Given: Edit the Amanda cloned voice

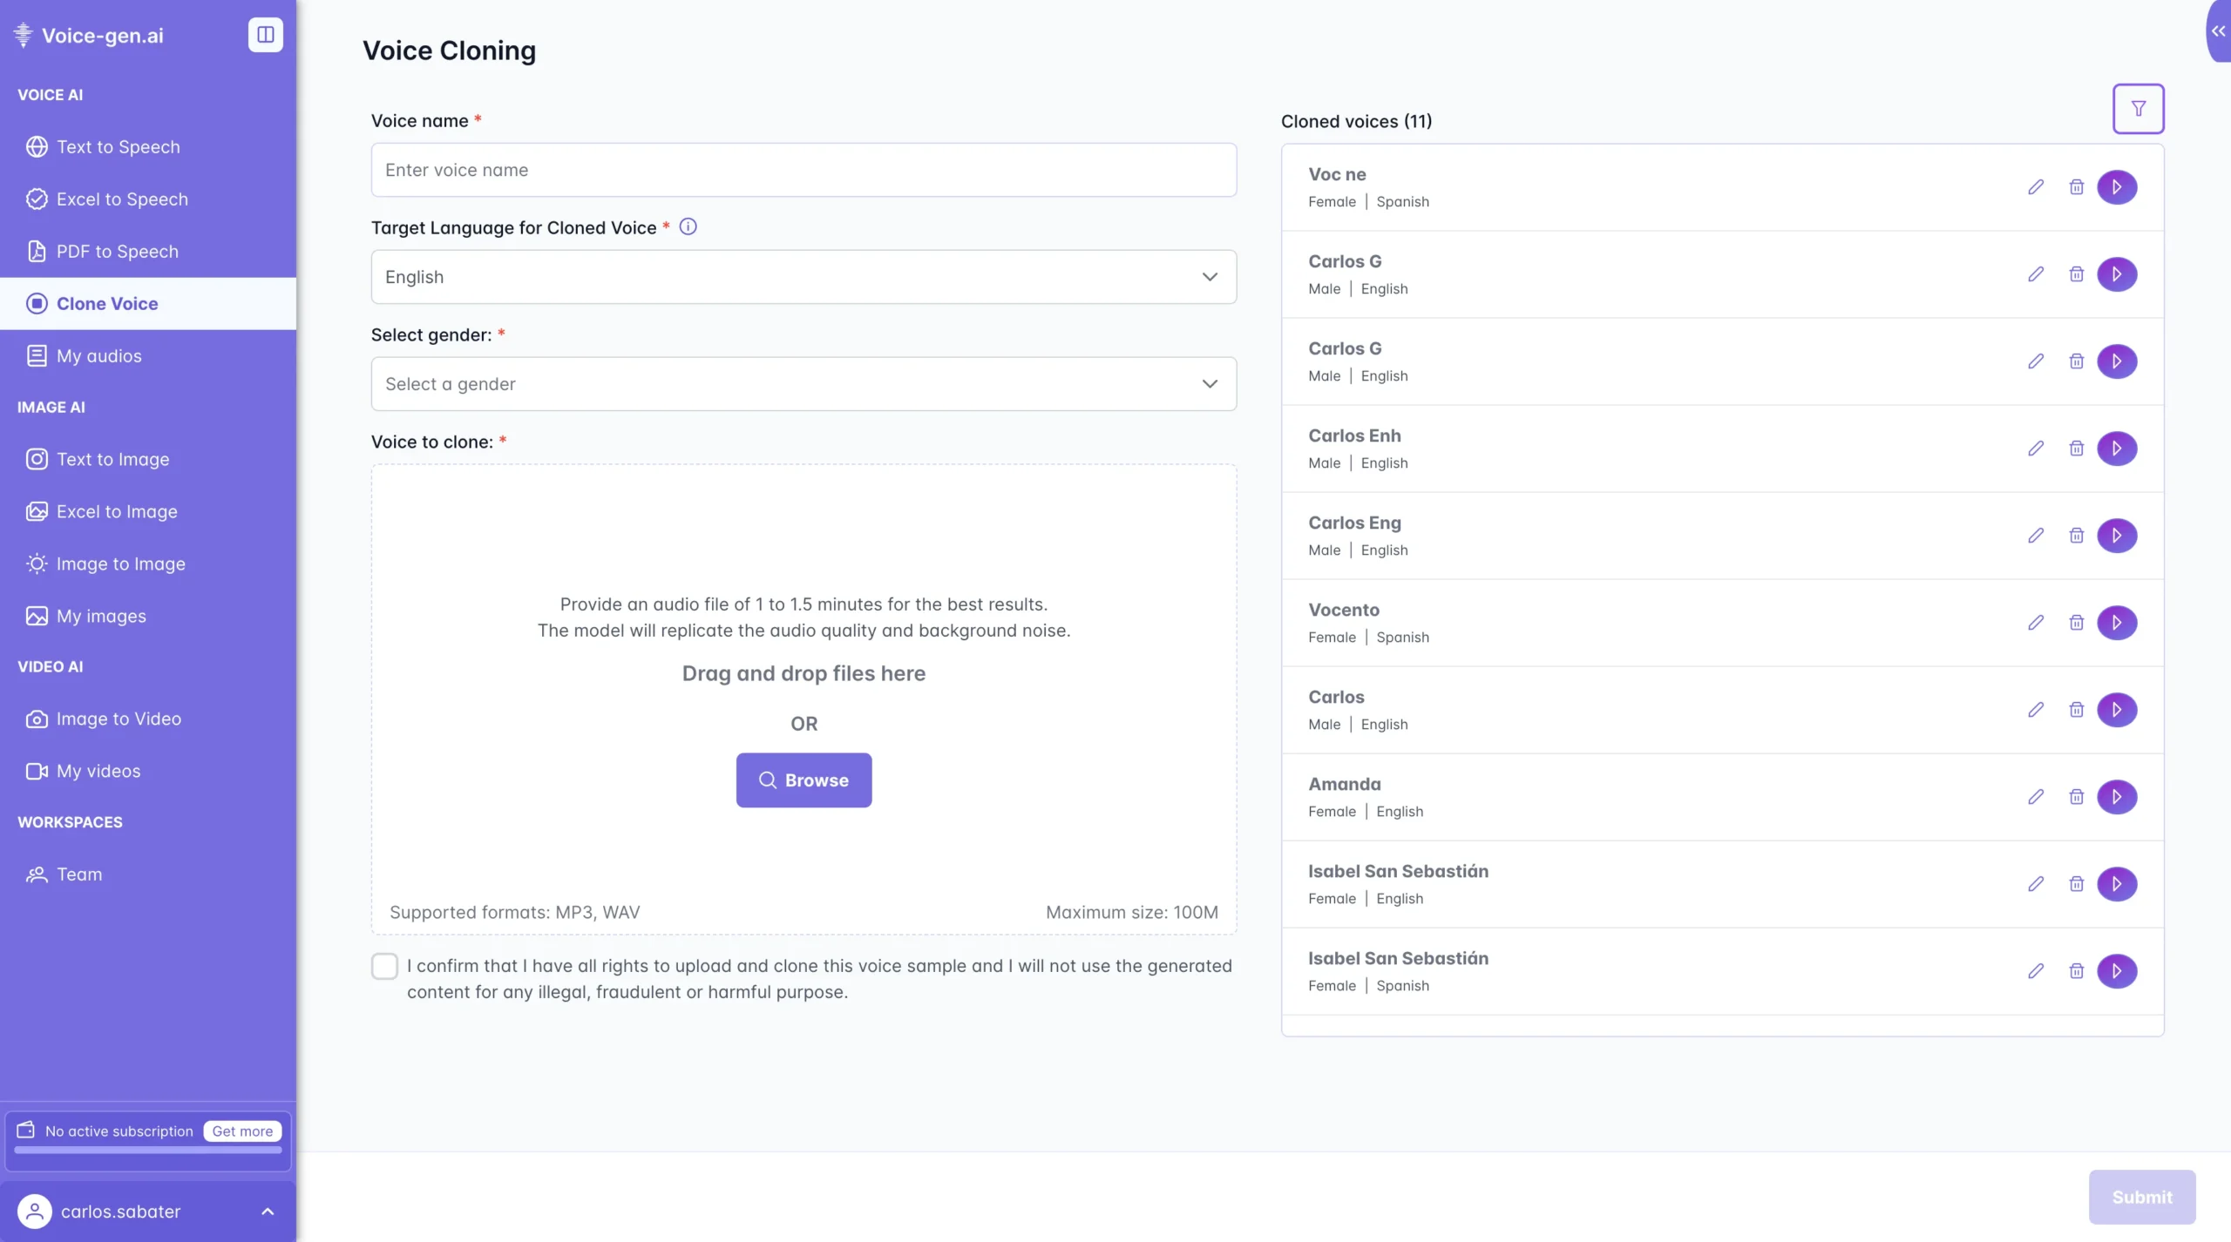Looking at the screenshot, I should click(x=2036, y=796).
